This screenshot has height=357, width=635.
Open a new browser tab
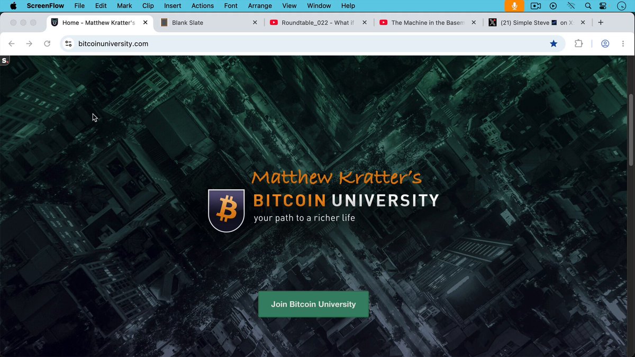[x=601, y=23]
